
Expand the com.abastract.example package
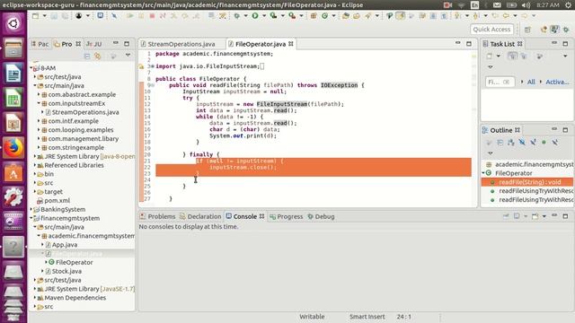click(x=39, y=94)
